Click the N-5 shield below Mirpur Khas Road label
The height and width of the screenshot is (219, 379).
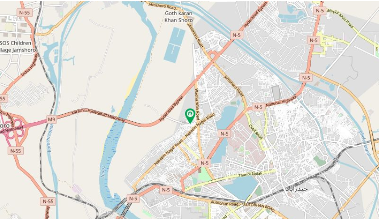tap(313, 40)
